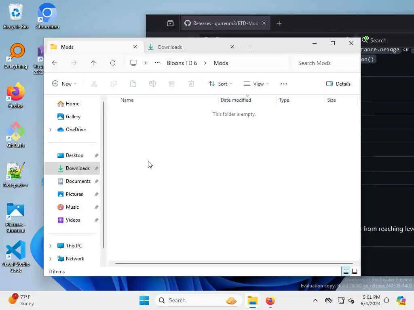The width and height of the screenshot is (414, 310).
Task: Expand the This PC tree node
Action: (50, 246)
